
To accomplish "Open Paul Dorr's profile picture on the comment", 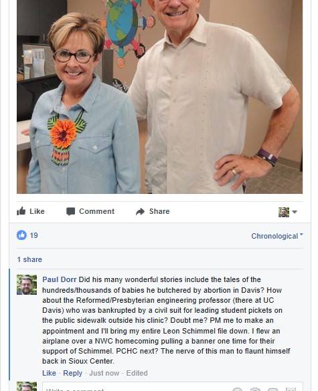I will [27, 285].
